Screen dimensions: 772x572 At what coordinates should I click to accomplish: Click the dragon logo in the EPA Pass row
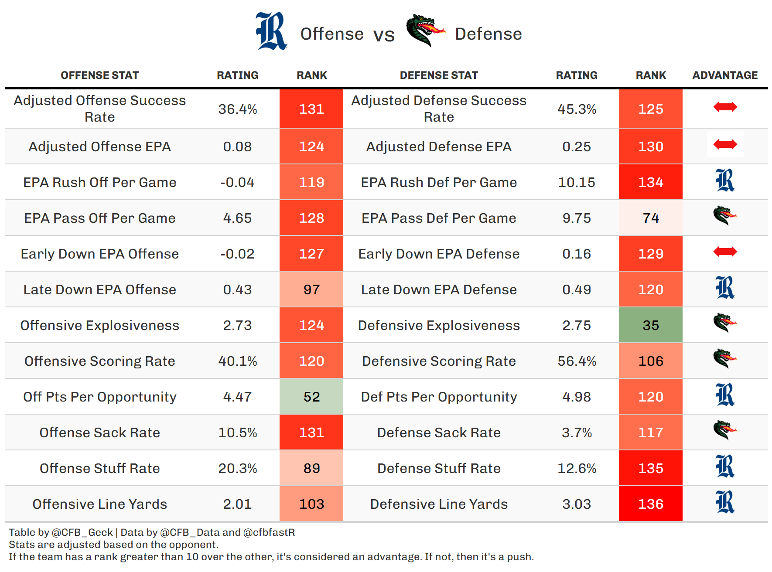click(x=725, y=216)
